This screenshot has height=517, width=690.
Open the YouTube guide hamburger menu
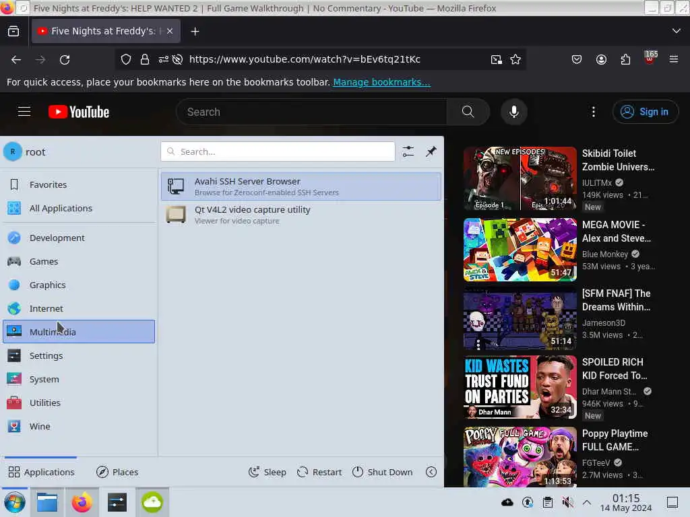point(24,112)
